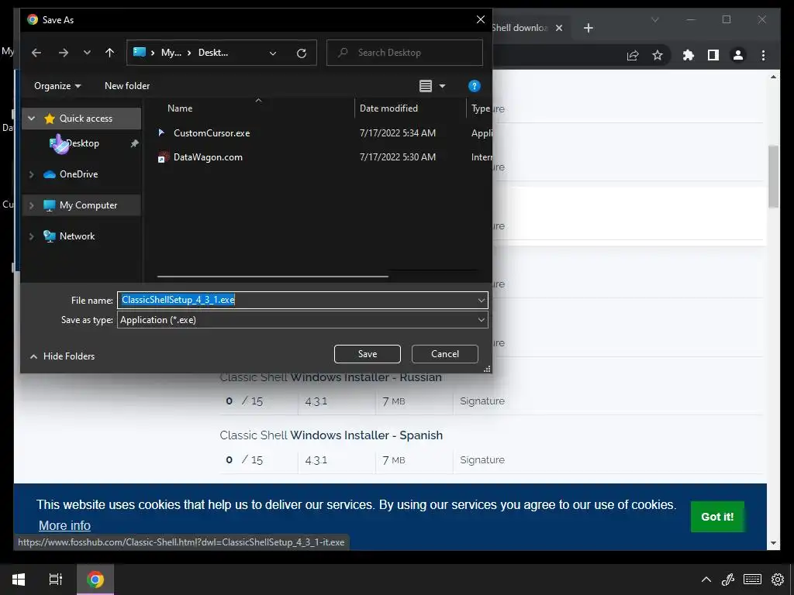Click CustomCursor.exe file icon
794x595 pixels.
point(161,132)
